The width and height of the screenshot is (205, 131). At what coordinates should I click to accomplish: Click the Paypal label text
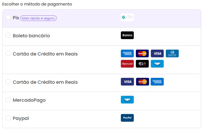tap(21, 118)
